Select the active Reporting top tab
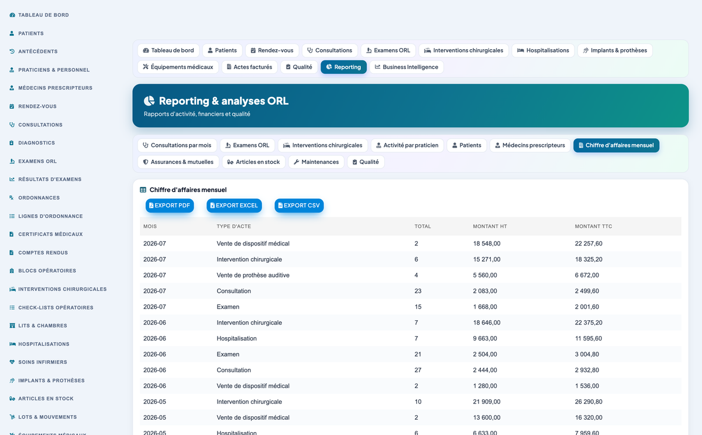The height and width of the screenshot is (435, 702). pos(343,67)
